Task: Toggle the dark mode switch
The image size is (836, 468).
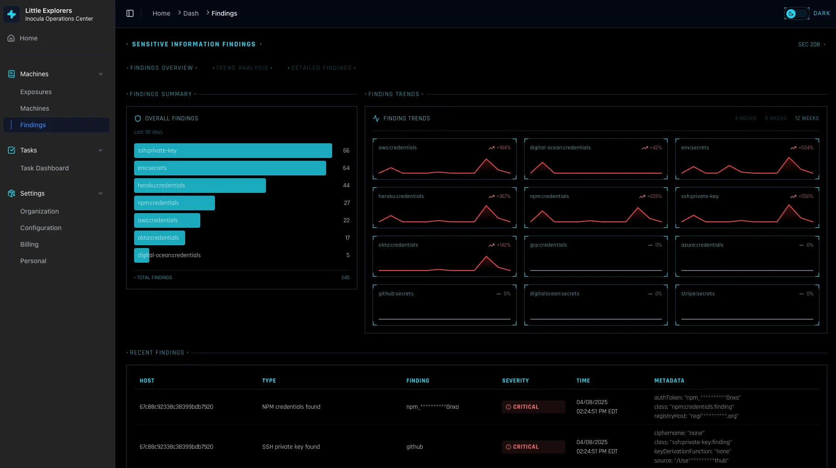Action: point(796,13)
